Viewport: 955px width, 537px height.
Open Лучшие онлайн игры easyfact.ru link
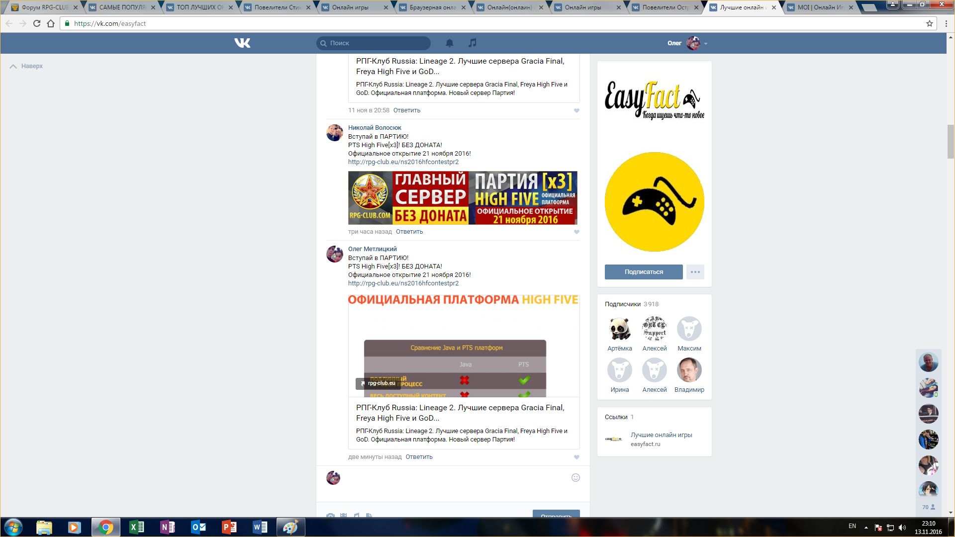tap(661, 435)
